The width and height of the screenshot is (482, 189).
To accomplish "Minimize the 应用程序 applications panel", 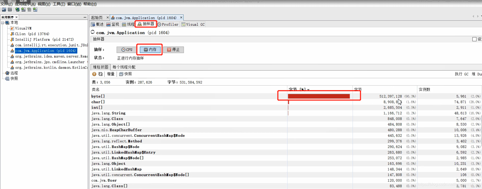I will 85,17.
